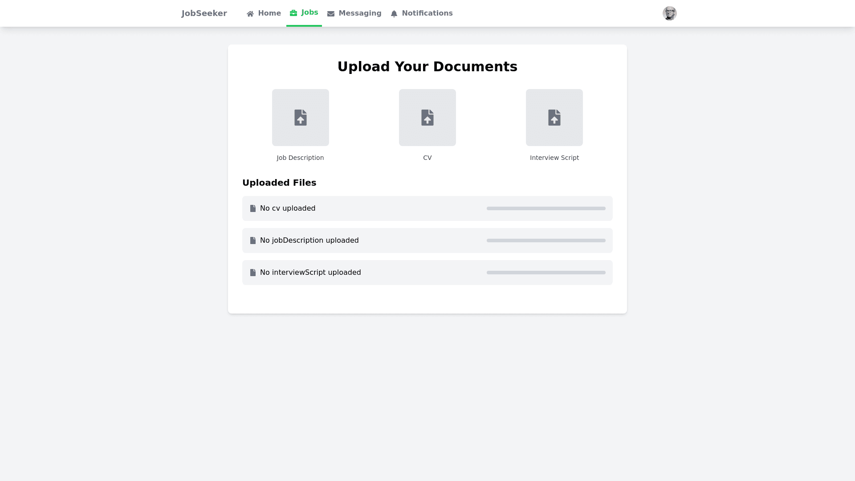855x481 pixels.
Task: Click file icon beside No cv uploaded
Action: (253, 208)
